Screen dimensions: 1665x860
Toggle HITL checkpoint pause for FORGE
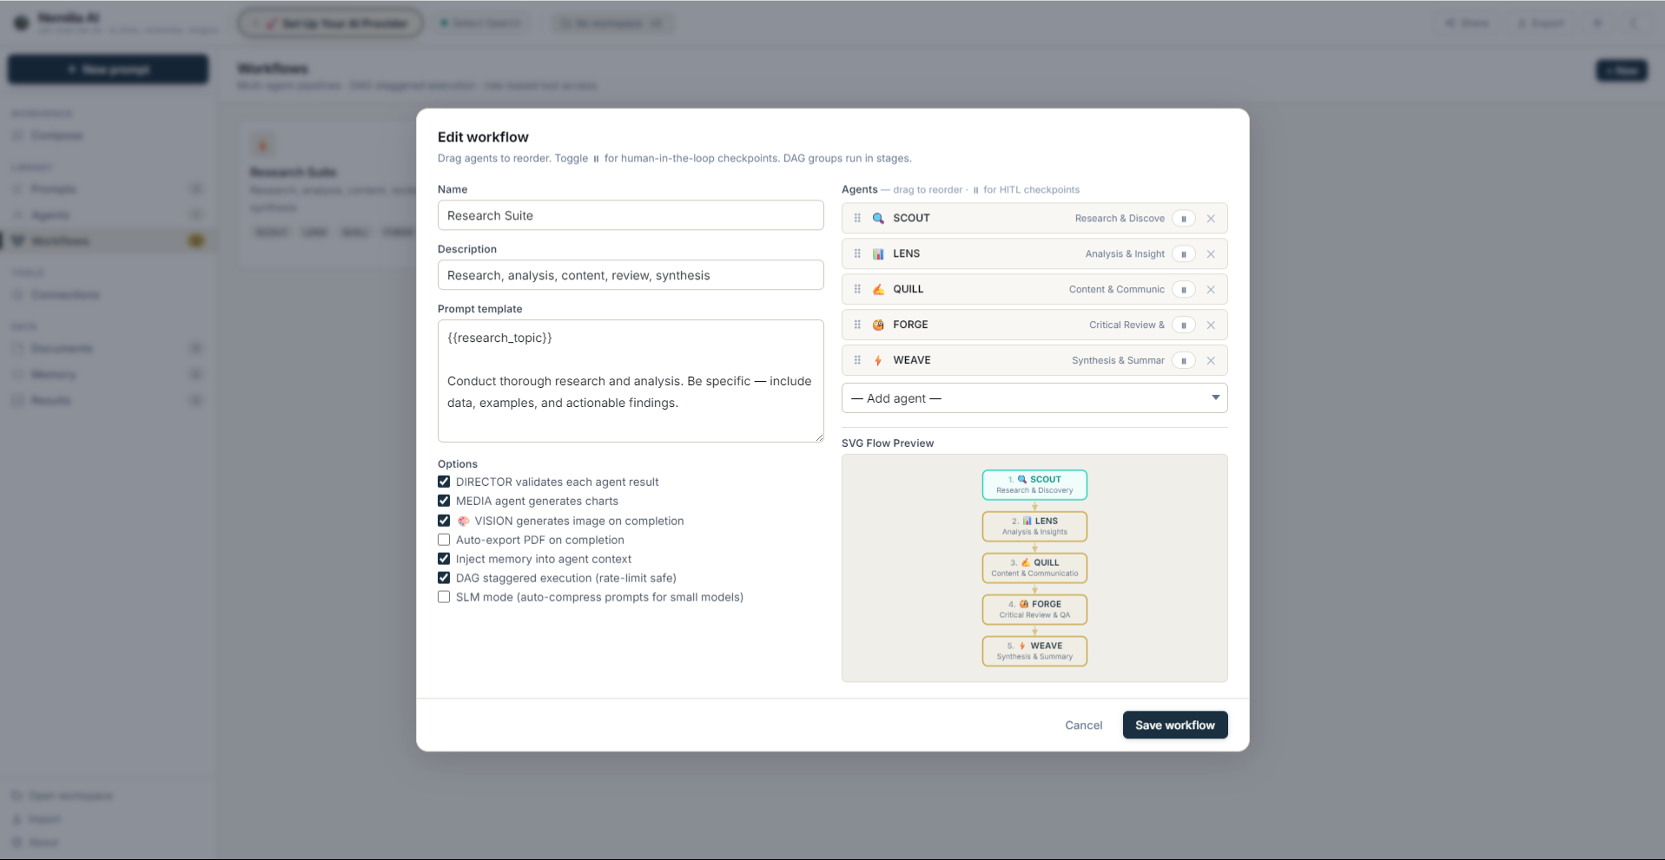[x=1184, y=325]
